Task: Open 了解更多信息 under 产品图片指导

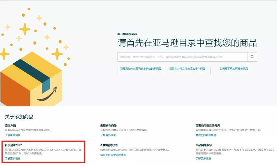Action: click(x=203, y=158)
